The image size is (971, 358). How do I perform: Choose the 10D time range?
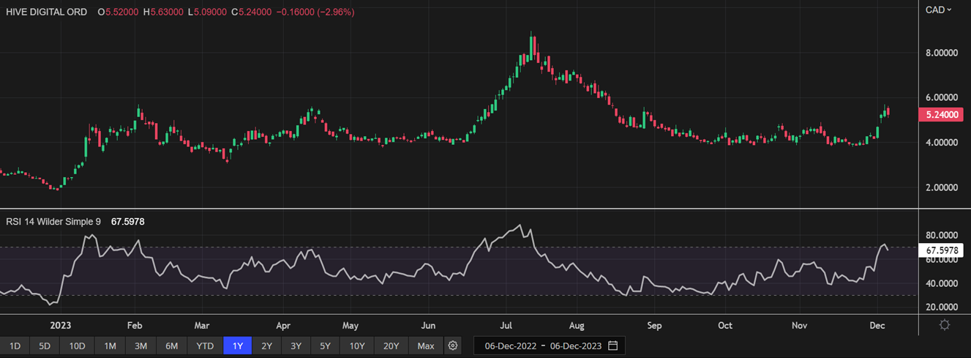[78, 346]
